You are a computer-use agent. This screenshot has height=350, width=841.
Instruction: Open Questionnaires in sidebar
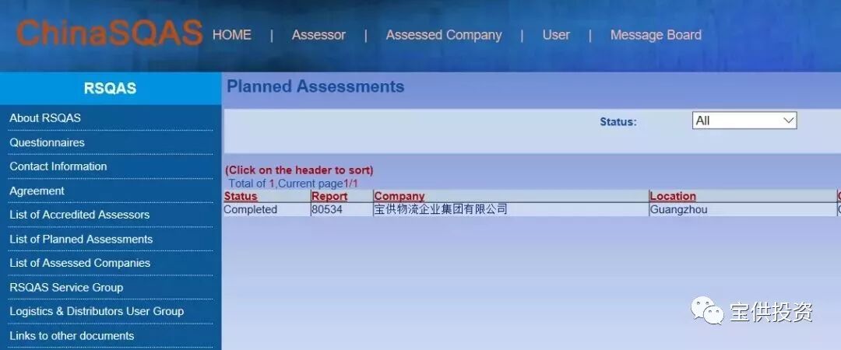pos(47,142)
